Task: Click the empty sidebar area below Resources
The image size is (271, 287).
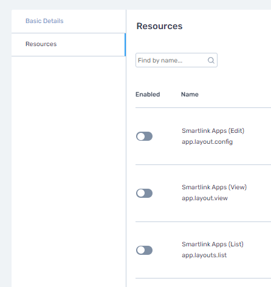Action: click(69, 172)
